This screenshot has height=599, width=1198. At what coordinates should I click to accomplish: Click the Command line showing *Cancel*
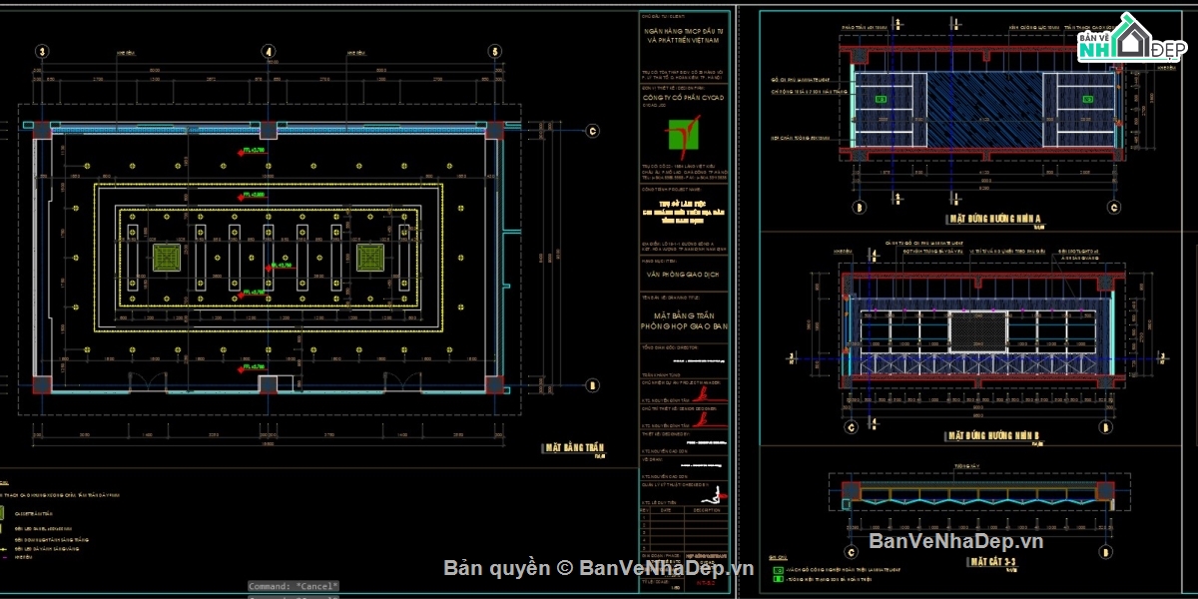294,586
